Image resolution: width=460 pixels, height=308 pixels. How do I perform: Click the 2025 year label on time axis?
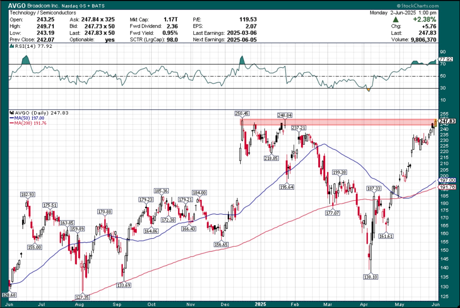coord(260,304)
